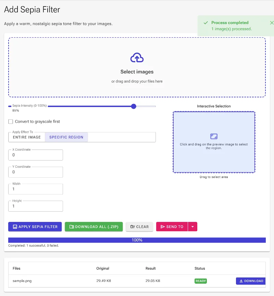The width and height of the screenshot is (274, 296).
Task: Click the READY status badge
Action: coord(201,281)
